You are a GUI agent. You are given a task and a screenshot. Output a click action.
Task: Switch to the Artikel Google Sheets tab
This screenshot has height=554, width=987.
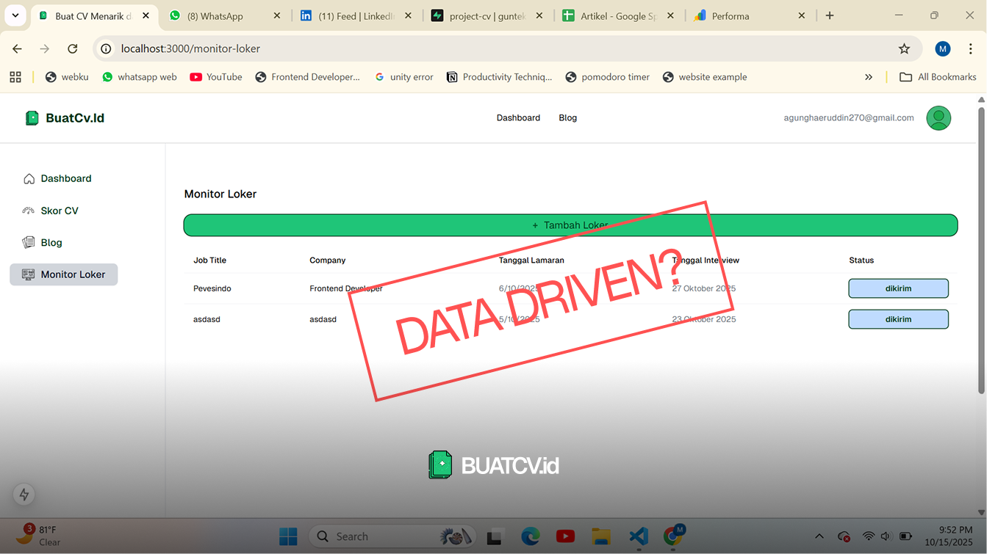coord(619,15)
